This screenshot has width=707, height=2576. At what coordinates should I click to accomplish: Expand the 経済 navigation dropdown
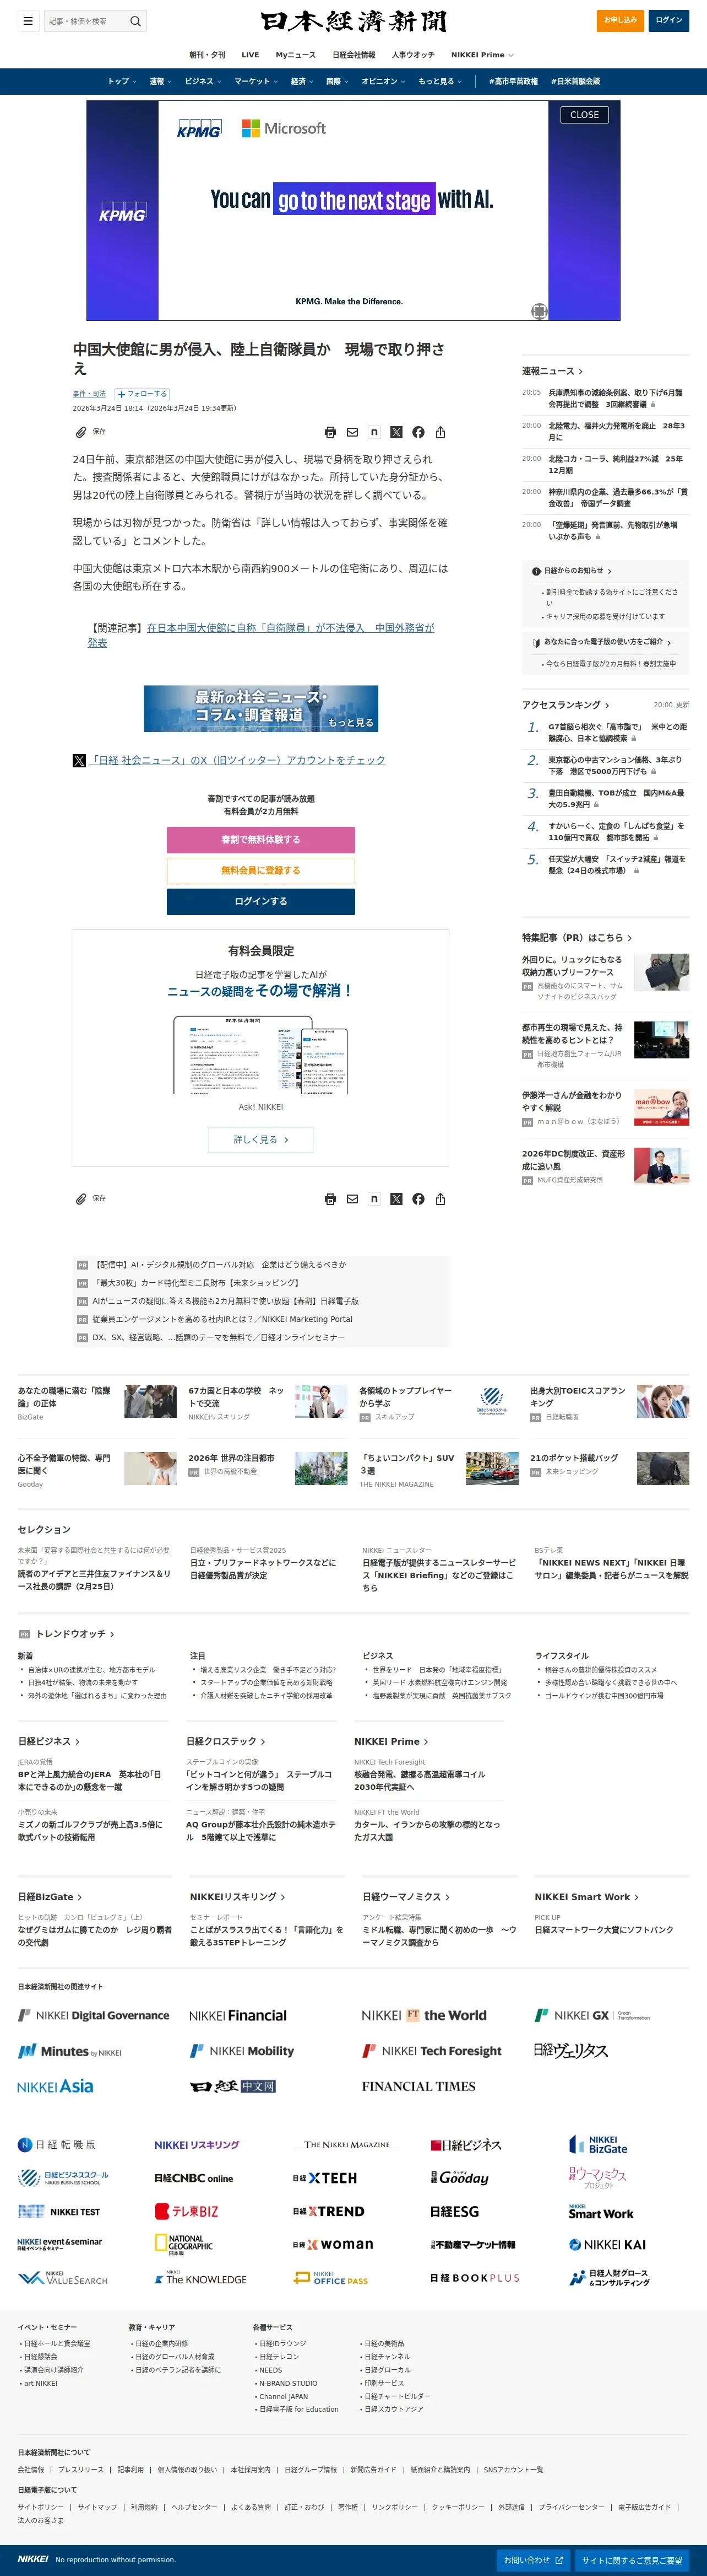click(302, 82)
